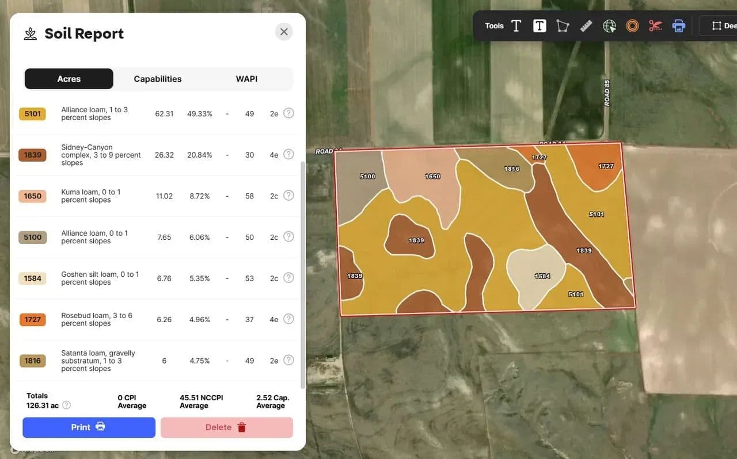
Task: Switch to the WAPI tab
Action: pos(246,79)
